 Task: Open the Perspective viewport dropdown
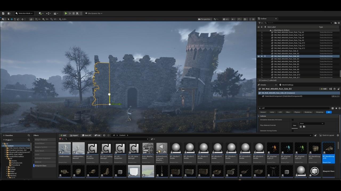click(x=205, y=19)
